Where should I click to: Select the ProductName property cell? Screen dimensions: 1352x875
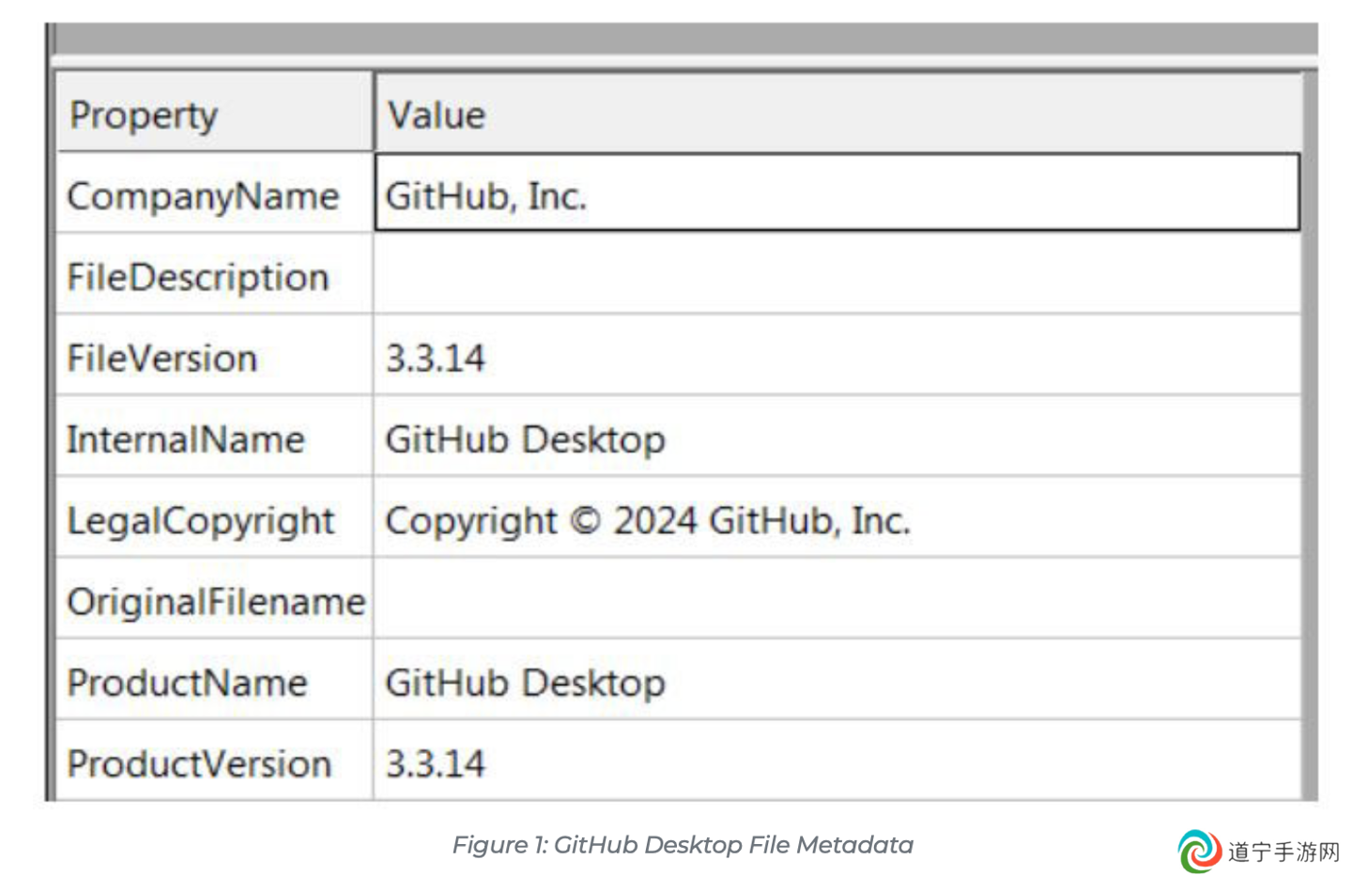[215, 681]
